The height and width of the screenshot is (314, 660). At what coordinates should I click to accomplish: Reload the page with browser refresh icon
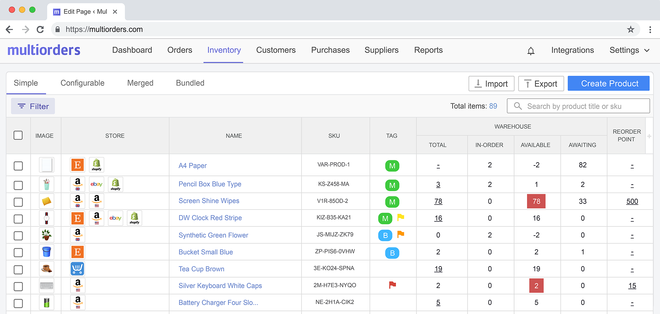[x=40, y=30]
